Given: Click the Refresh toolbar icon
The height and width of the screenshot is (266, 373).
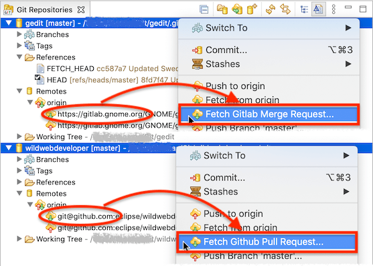Looking at the screenshot, I should pyautogui.click(x=271, y=9).
